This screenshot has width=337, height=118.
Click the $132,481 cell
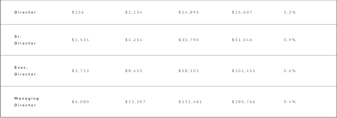(190, 102)
